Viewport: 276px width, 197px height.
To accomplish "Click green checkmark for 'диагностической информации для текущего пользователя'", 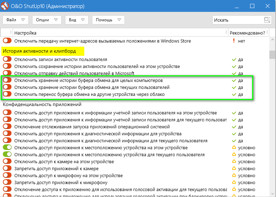I will (234, 141).
